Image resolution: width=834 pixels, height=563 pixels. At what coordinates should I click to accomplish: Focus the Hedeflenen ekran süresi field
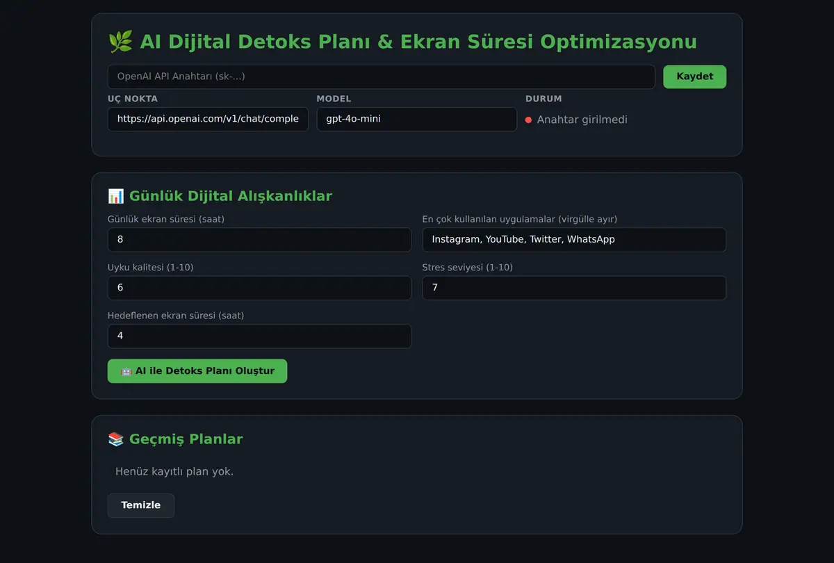[x=259, y=336]
